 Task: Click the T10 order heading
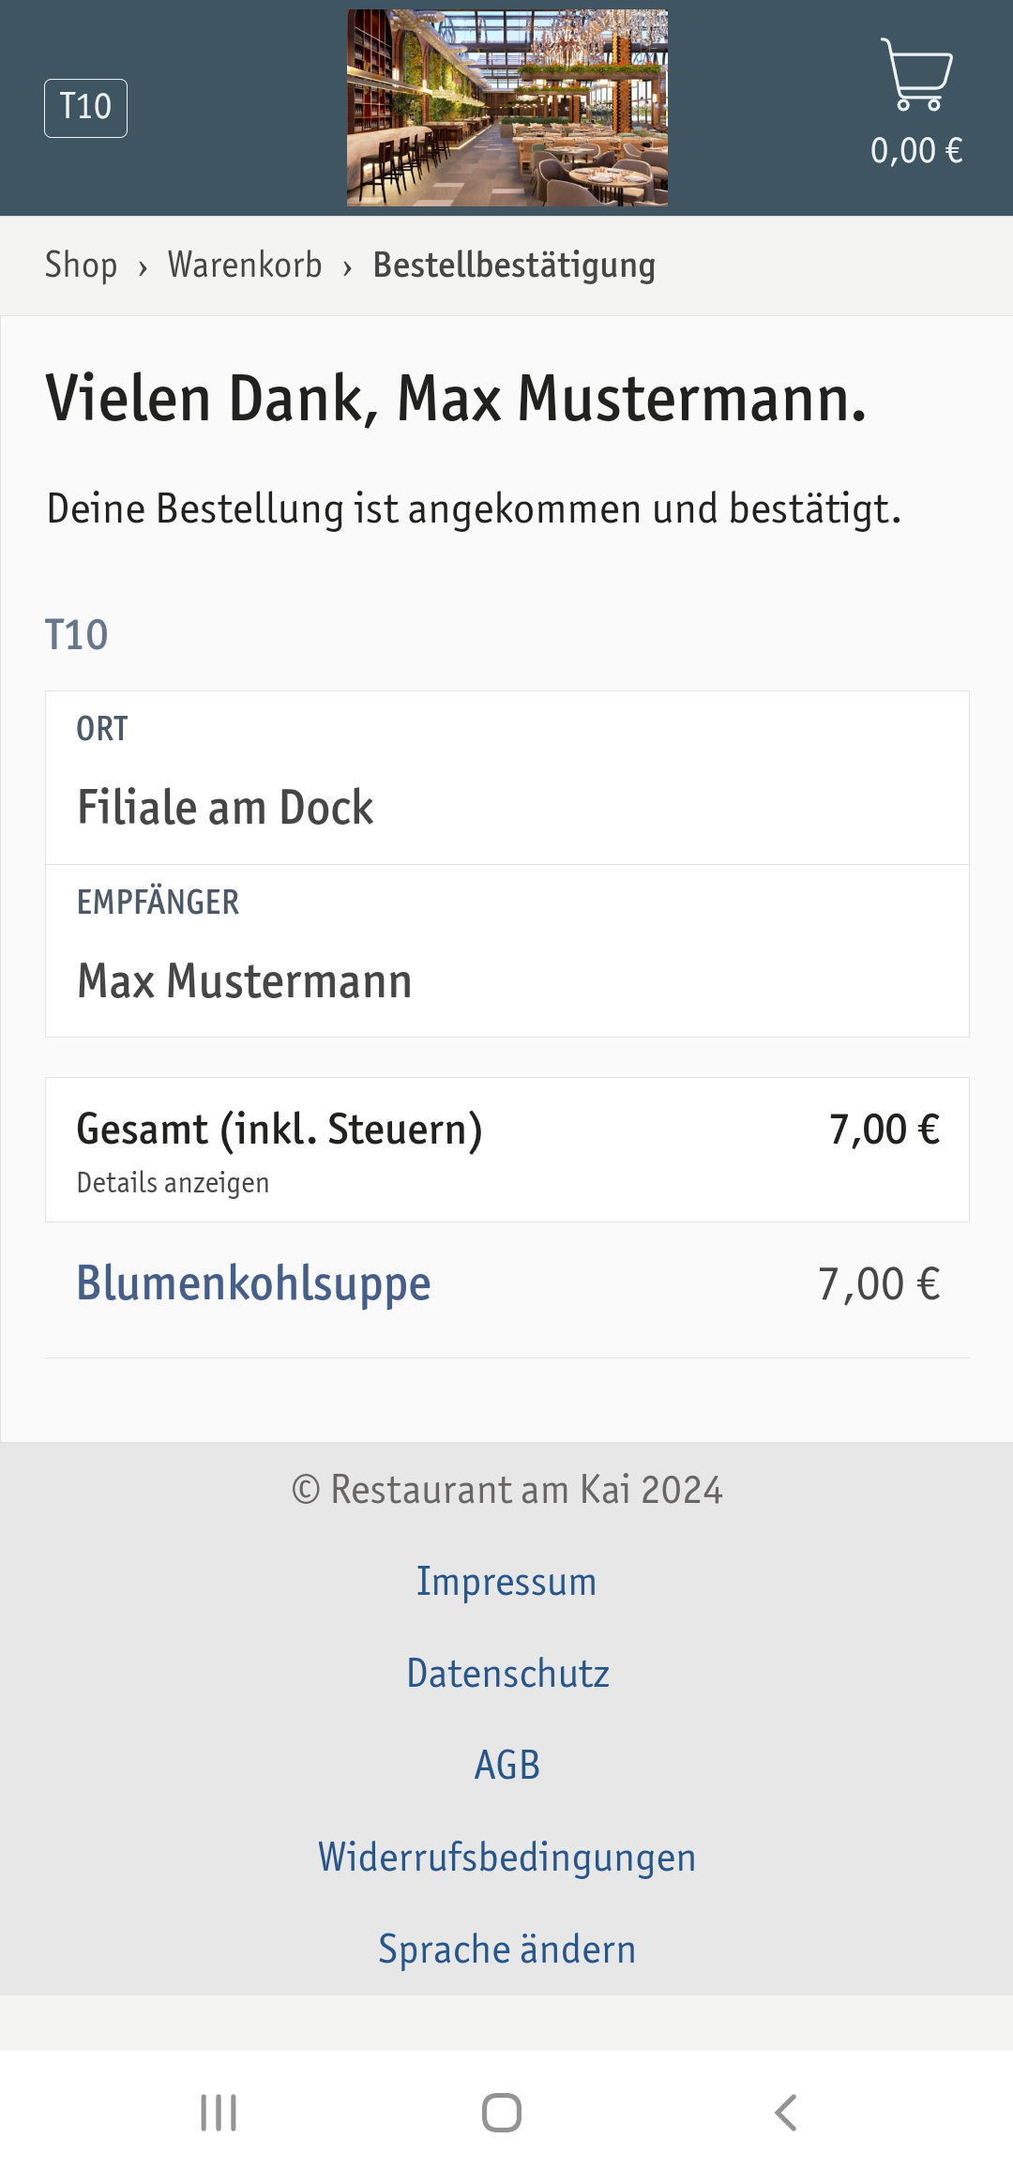[x=77, y=635]
